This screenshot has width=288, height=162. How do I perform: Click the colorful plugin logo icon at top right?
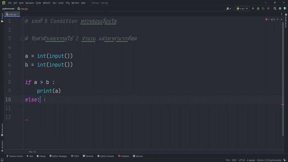[x=285, y=9]
